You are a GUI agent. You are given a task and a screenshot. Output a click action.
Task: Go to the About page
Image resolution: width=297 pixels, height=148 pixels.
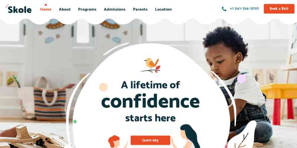[x=65, y=9]
